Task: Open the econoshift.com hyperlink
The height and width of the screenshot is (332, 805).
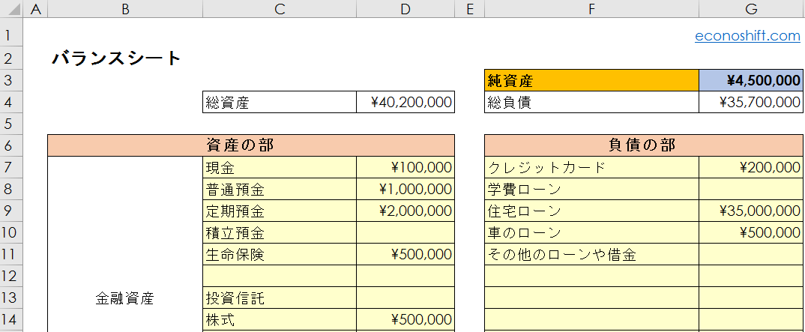Action: pos(747,35)
